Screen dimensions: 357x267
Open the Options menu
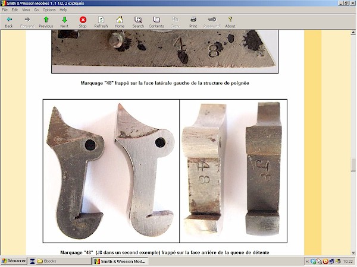click(49, 10)
